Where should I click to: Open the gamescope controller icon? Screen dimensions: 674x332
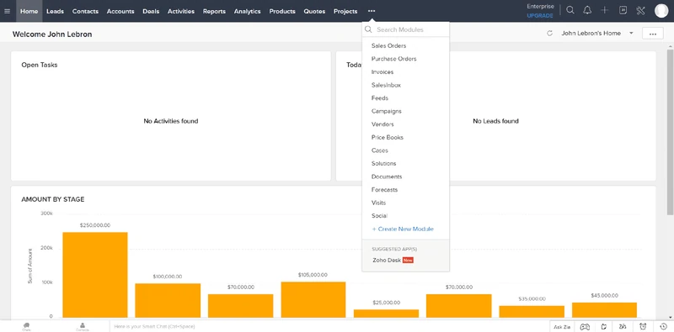(585, 327)
